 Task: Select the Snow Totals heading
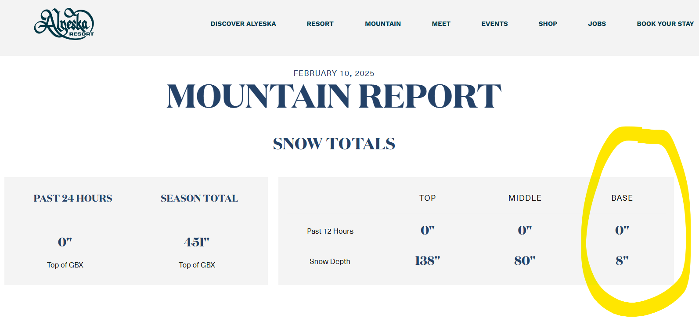334,144
